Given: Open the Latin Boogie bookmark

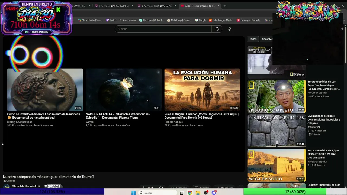Looking at the screenshot, I should [x=221, y=20].
